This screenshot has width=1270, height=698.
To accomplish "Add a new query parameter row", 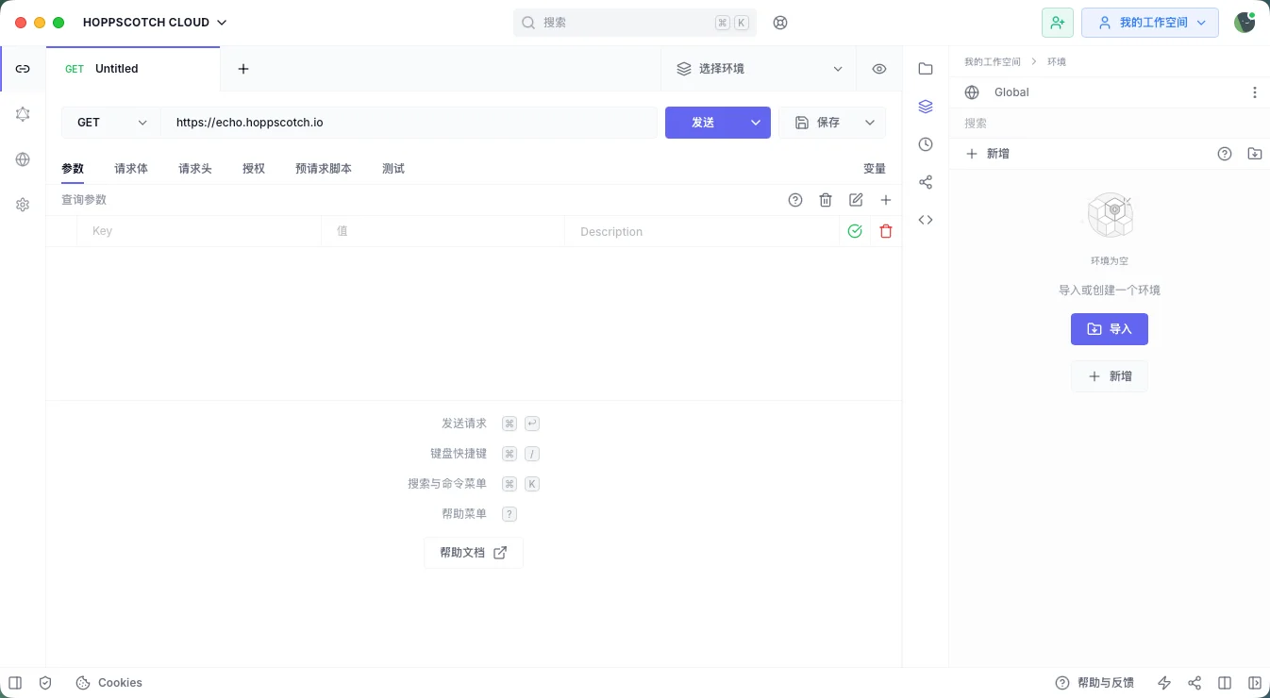I will (885, 200).
